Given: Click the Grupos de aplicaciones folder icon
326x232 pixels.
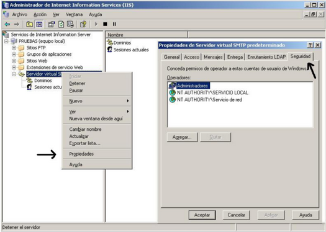Looking at the screenshot, I should 21,55.
